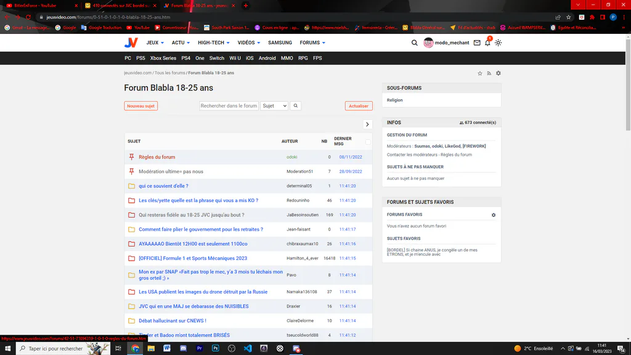The width and height of the screenshot is (631, 355).
Task: Toggle the light/dark theme sun icon
Action: [x=498, y=43]
